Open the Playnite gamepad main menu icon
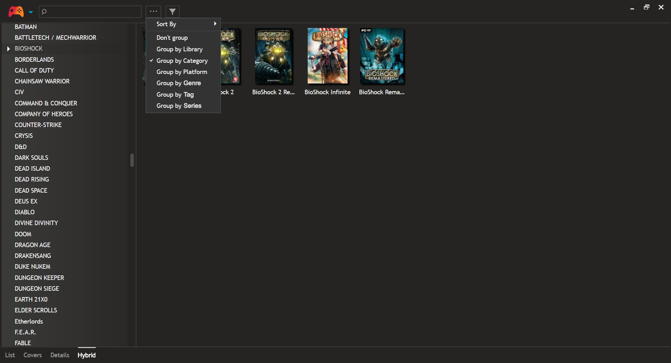671x363 pixels. [16, 12]
